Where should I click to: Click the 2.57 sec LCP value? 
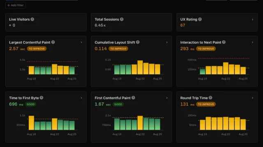pyautogui.click(x=17, y=49)
